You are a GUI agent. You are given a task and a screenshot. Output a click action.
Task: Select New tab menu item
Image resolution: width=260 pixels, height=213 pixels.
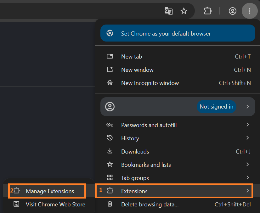(178, 57)
